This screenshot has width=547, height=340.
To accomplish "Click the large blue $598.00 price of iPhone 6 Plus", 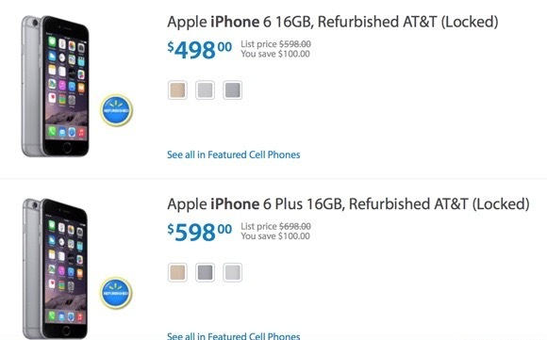I will [x=200, y=232].
